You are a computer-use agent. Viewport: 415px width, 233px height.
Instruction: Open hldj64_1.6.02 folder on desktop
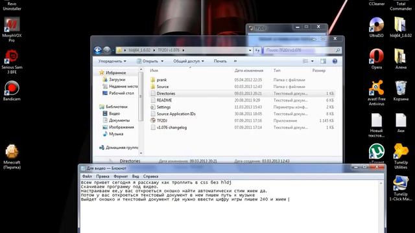point(401,27)
